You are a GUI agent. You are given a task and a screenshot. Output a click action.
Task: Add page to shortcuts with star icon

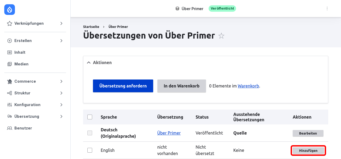coord(221,36)
